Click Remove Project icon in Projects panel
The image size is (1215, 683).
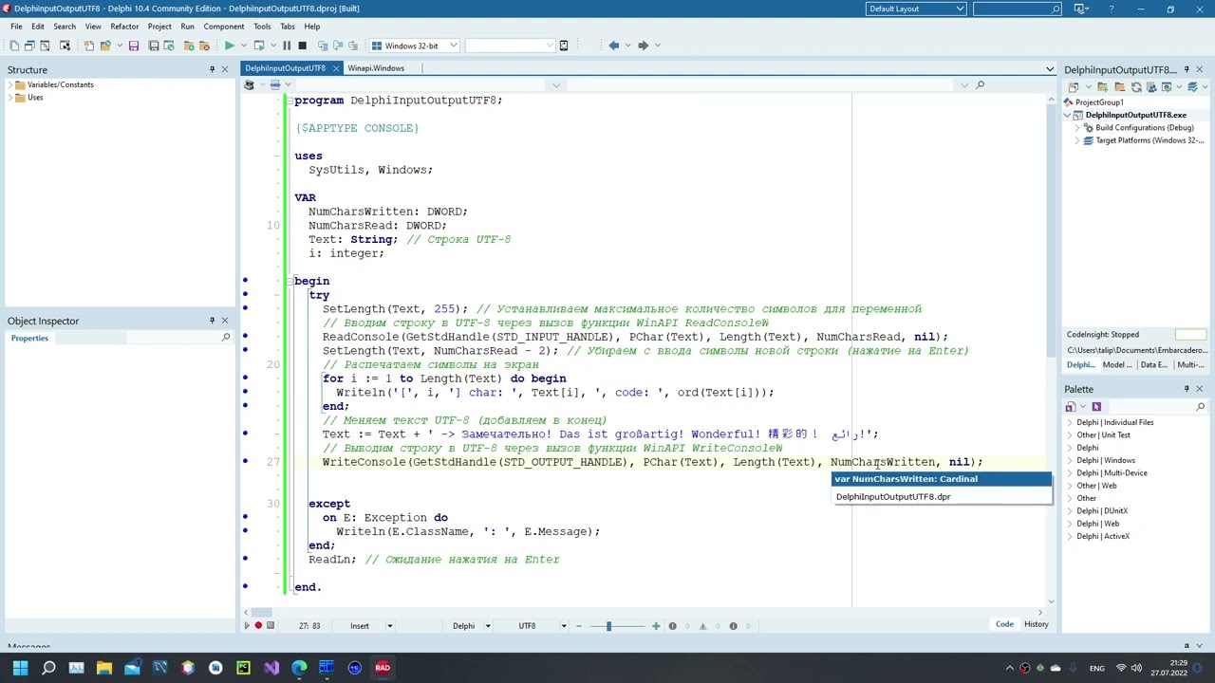[1120, 86]
